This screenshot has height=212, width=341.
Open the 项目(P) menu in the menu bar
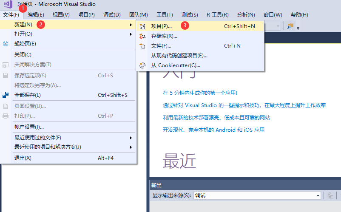86,15
